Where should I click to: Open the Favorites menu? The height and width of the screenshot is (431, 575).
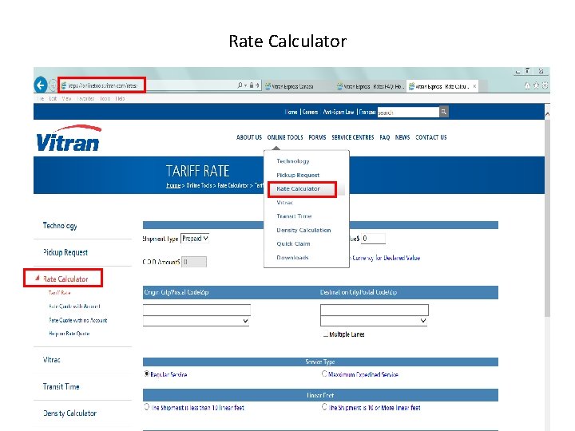point(85,99)
